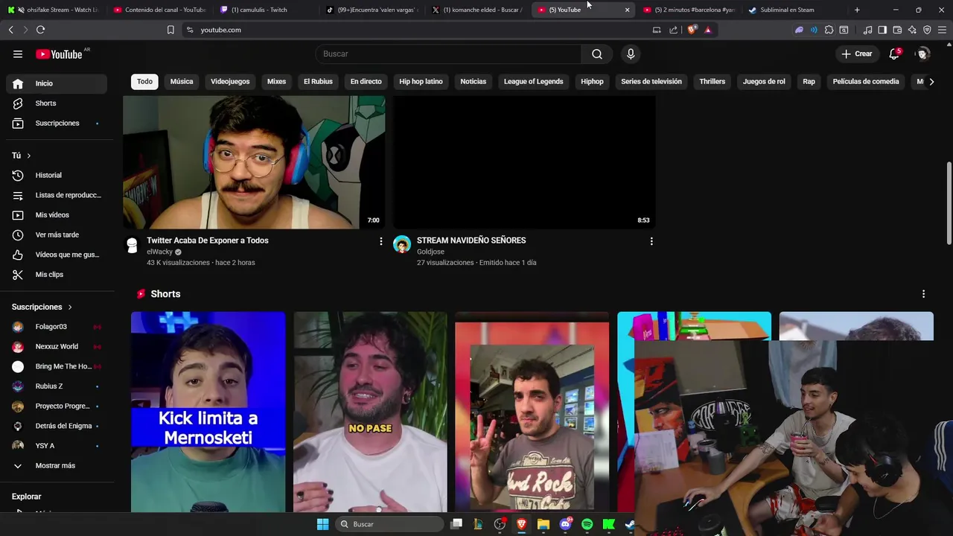Open Folagor03 subscription channel
The width and height of the screenshot is (953, 536).
57,327
